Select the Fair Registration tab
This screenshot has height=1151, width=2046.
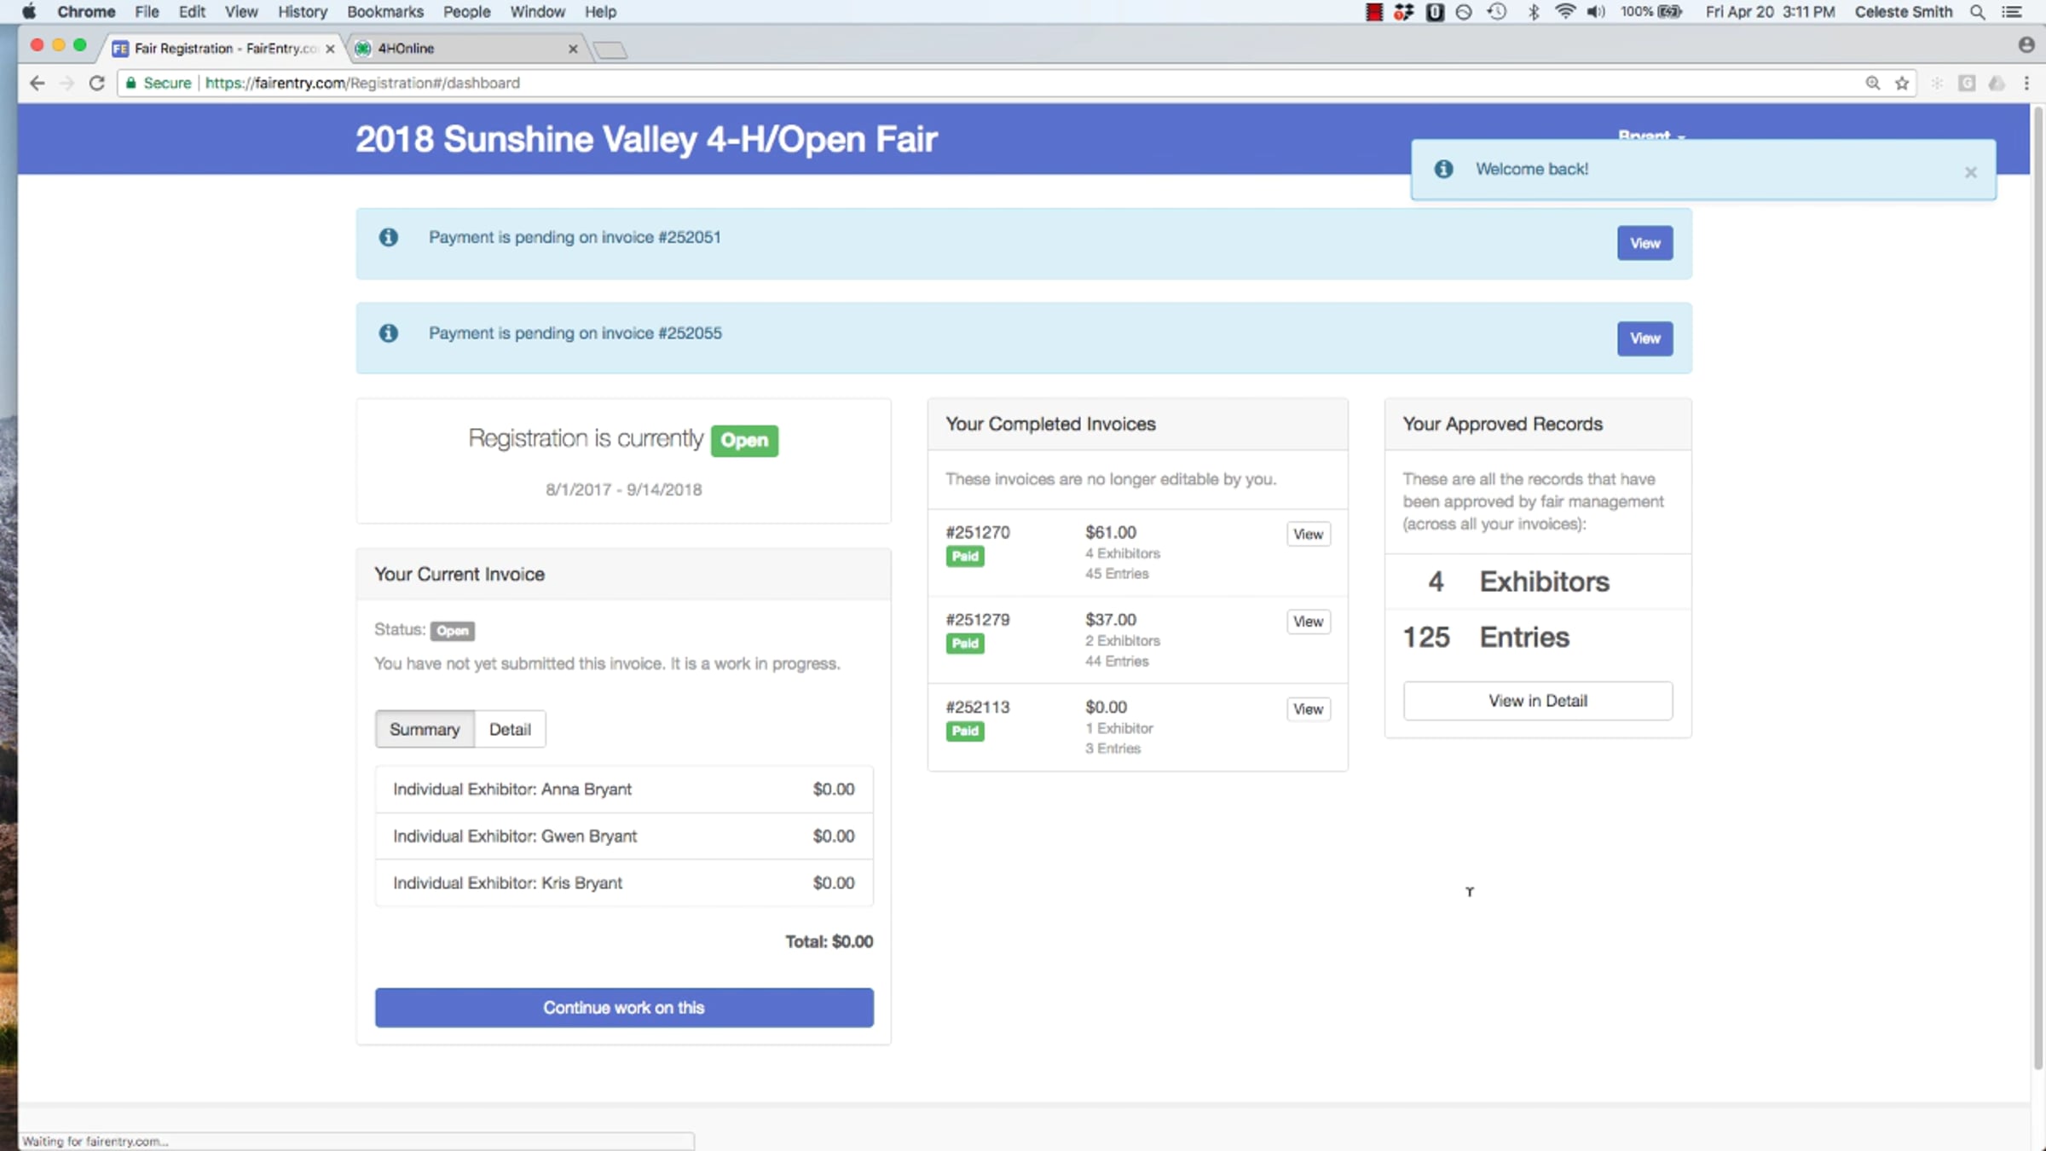click(x=223, y=49)
